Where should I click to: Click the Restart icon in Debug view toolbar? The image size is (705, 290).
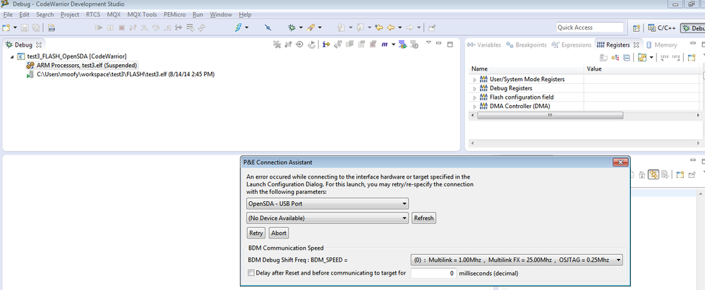[x=311, y=44]
